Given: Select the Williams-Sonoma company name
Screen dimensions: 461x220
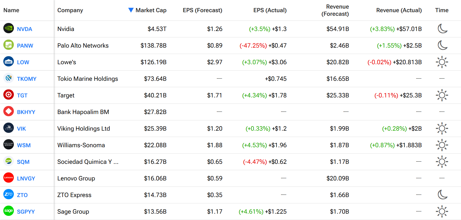Looking at the screenshot, I should (x=81, y=145).
